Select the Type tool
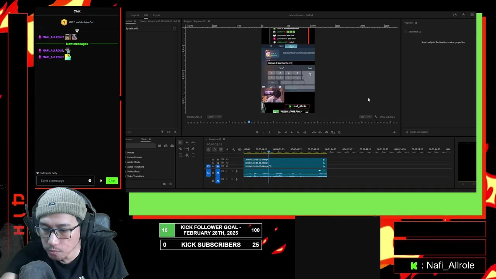 [193, 155]
